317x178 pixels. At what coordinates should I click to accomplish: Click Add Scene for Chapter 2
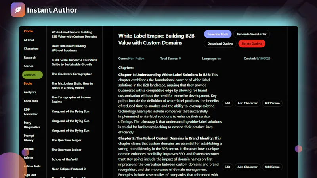(272, 167)
